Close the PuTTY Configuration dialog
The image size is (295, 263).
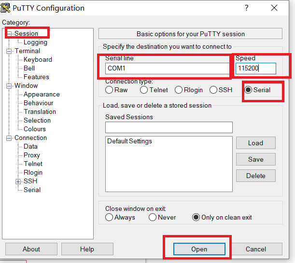coord(274,8)
